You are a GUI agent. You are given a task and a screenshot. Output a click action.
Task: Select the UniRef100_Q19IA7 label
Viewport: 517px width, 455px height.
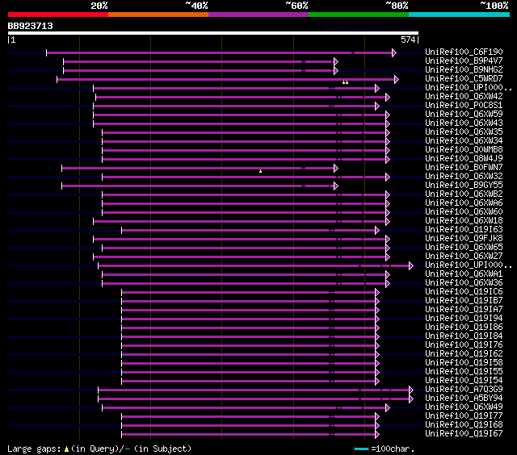[464, 310]
